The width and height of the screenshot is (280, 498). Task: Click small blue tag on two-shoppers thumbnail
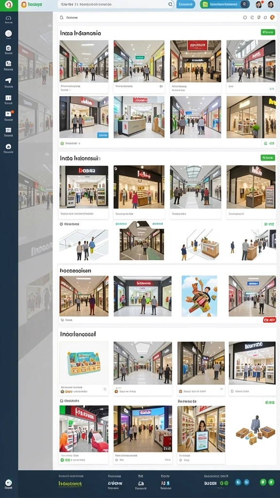pyautogui.click(x=103, y=135)
